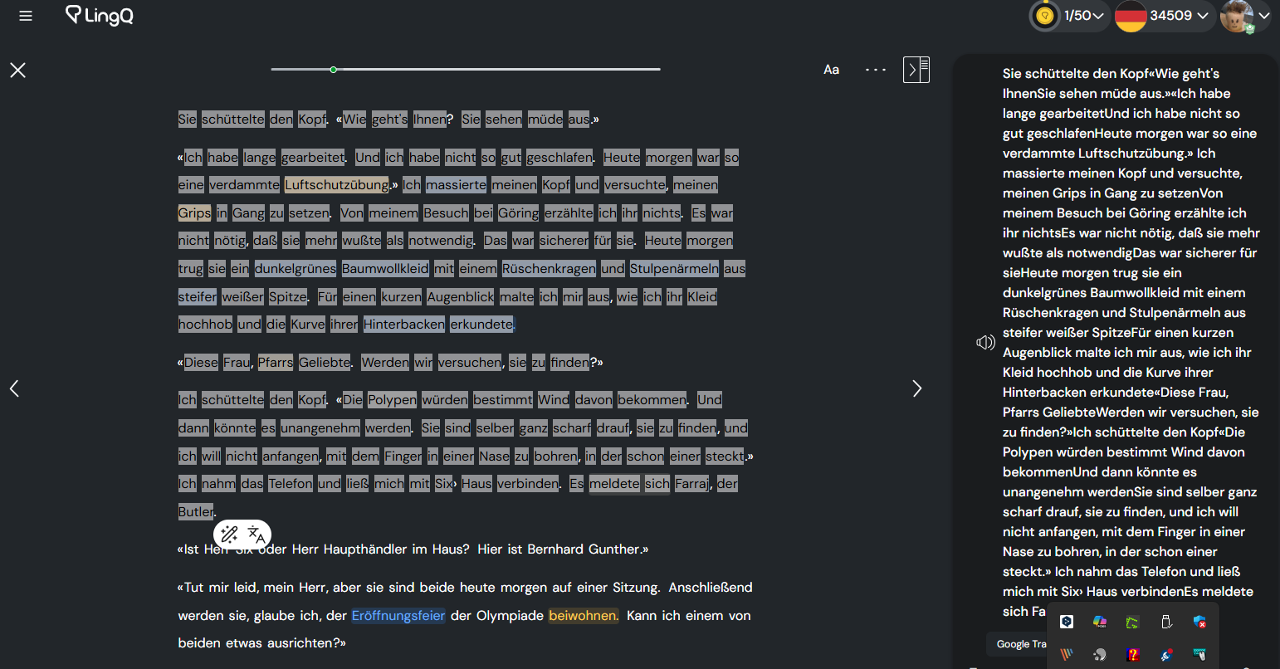Click the LingQ logo

click(x=100, y=16)
